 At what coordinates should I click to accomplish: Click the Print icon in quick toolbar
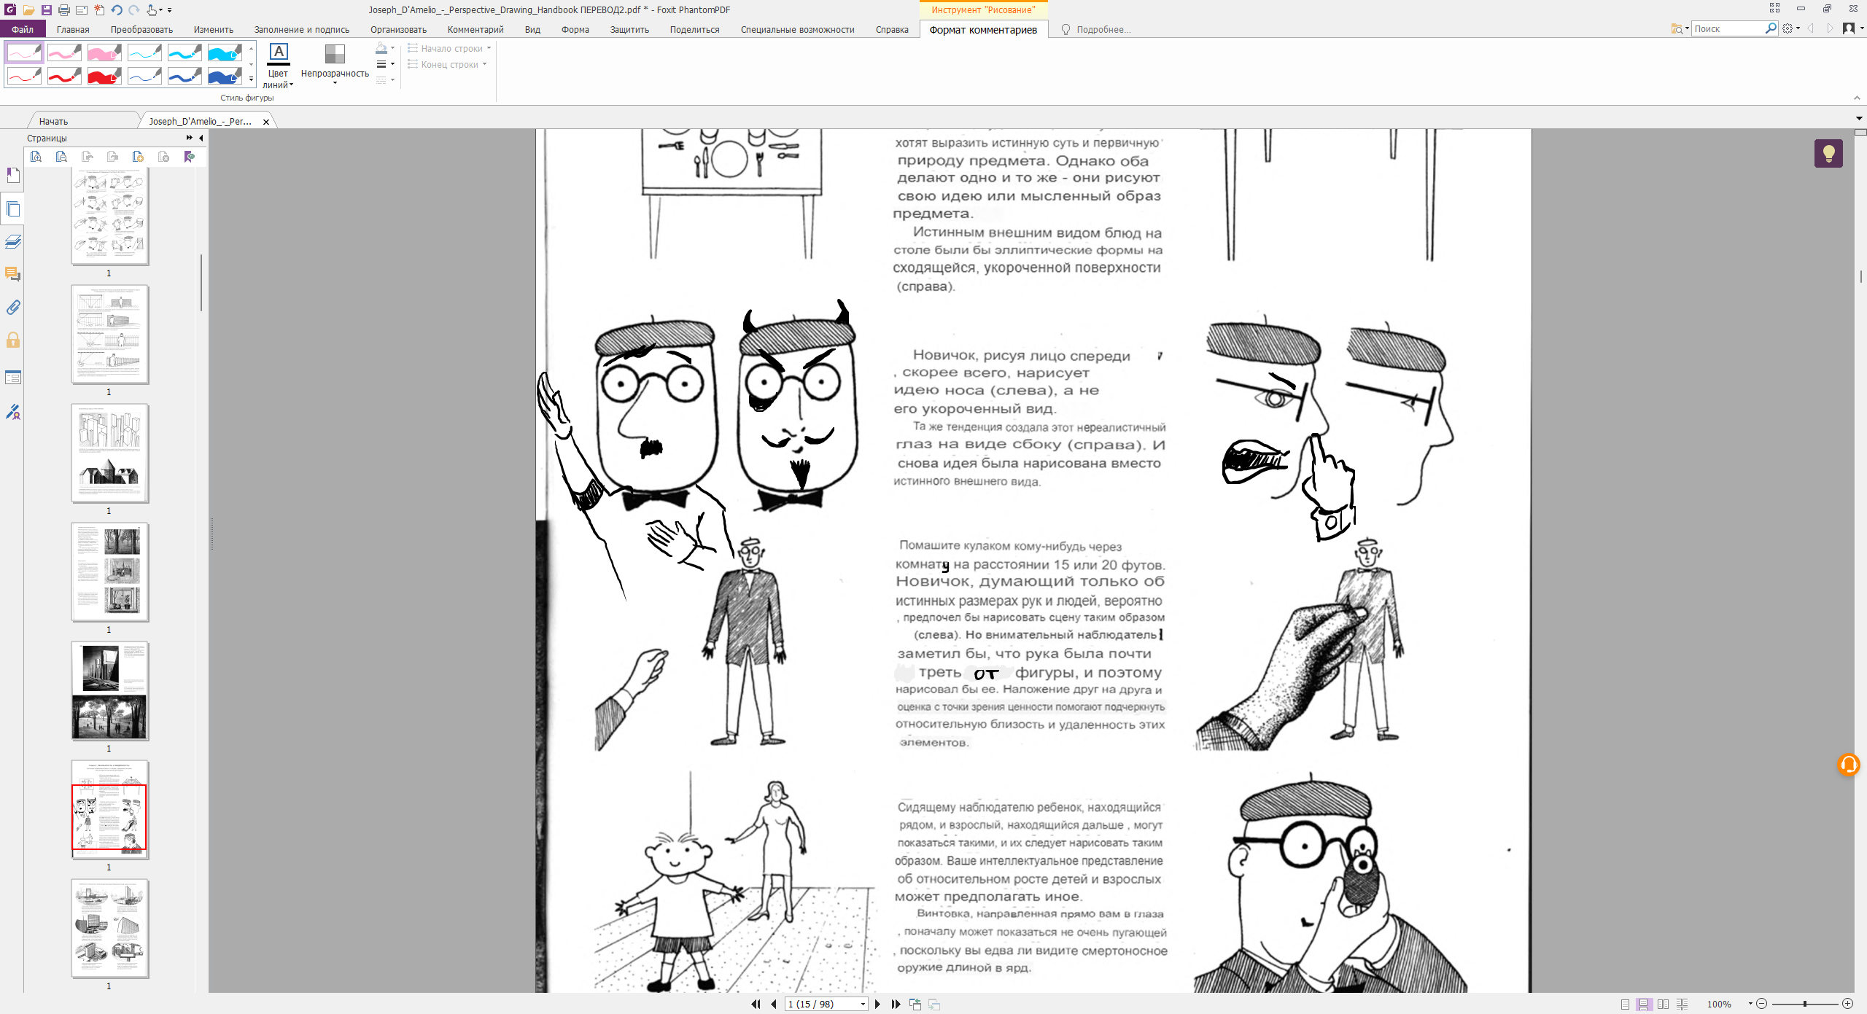click(64, 9)
